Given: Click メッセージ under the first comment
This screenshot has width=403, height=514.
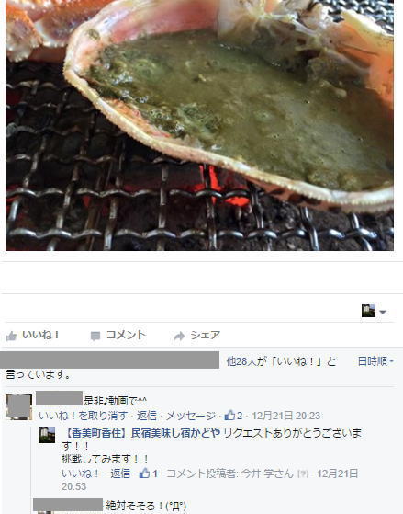Looking at the screenshot, I should click(x=191, y=416).
